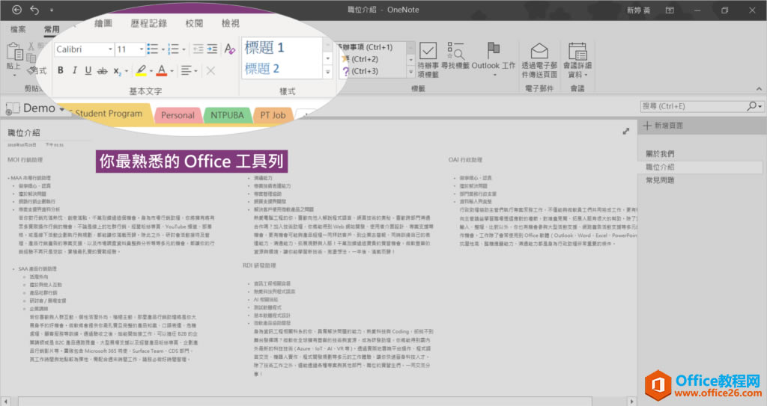
Task: Click the account name 新婷 黃
Action: (638, 10)
